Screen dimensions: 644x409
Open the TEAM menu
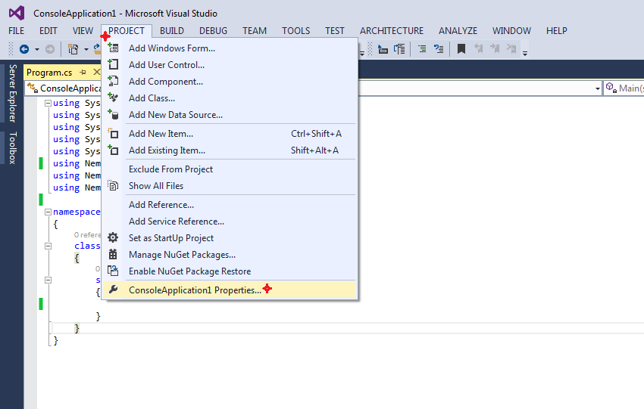[255, 31]
